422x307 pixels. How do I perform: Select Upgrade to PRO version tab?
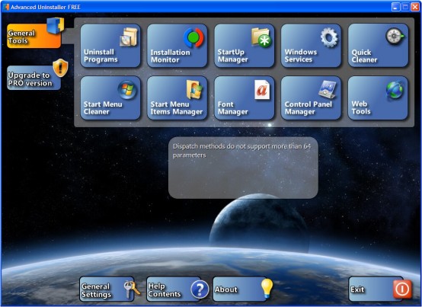pos(34,78)
